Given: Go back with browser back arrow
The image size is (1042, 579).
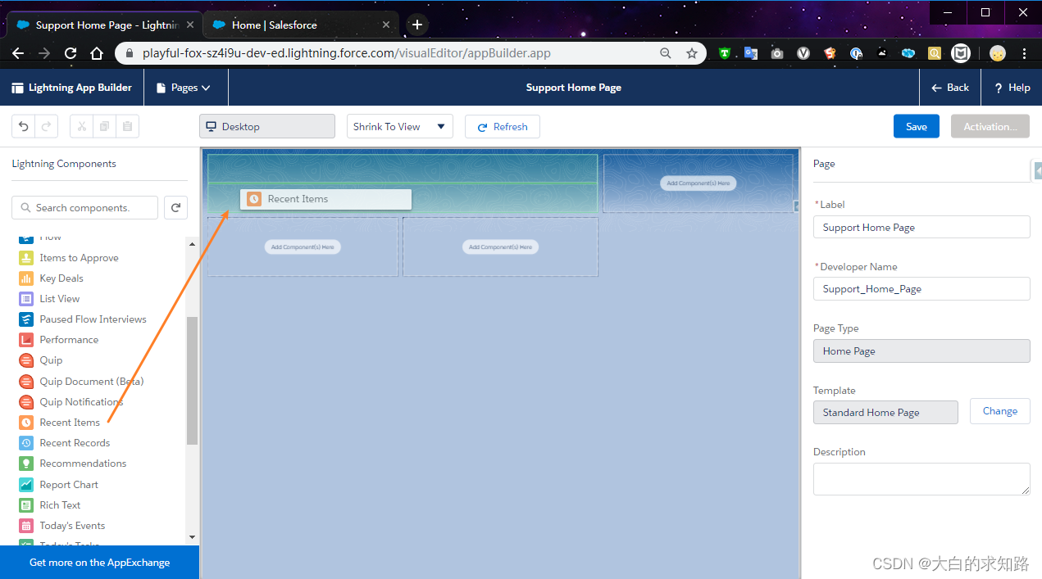Looking at the screenshot, I should point(18,53).
